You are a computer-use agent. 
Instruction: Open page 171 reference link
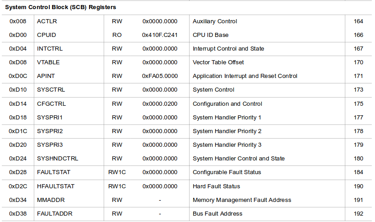tap(359, 76)
